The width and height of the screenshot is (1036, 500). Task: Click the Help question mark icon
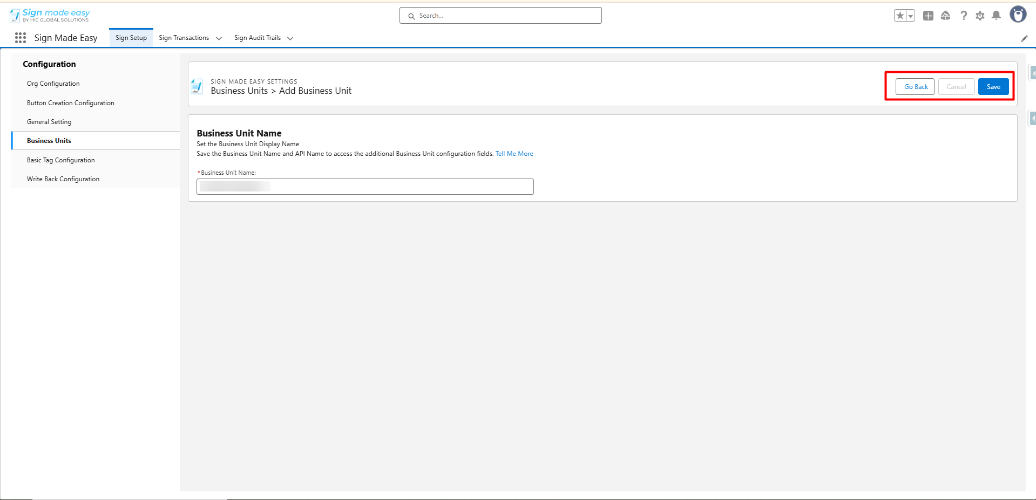(964, 16)
